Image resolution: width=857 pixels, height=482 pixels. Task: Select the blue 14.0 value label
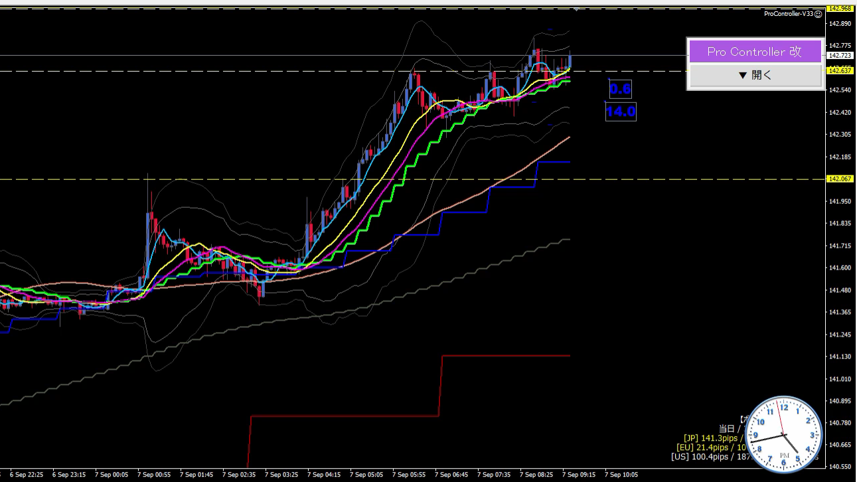click(x=621, y=112)
